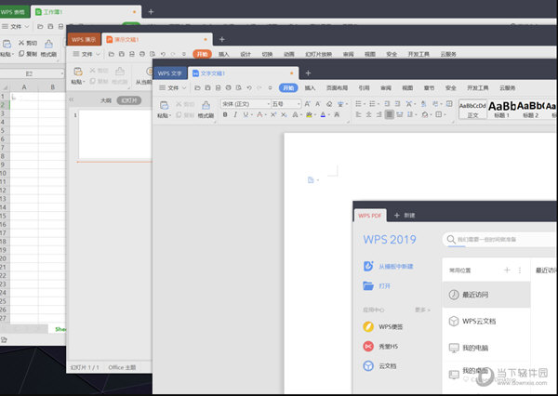Switch to 页面布局 tab in Writer ribbon
The image size is (558, 396).
pos(335,88)
